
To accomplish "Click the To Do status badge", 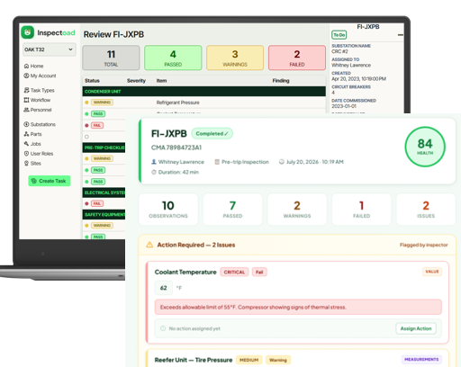I will click(339, 35).
